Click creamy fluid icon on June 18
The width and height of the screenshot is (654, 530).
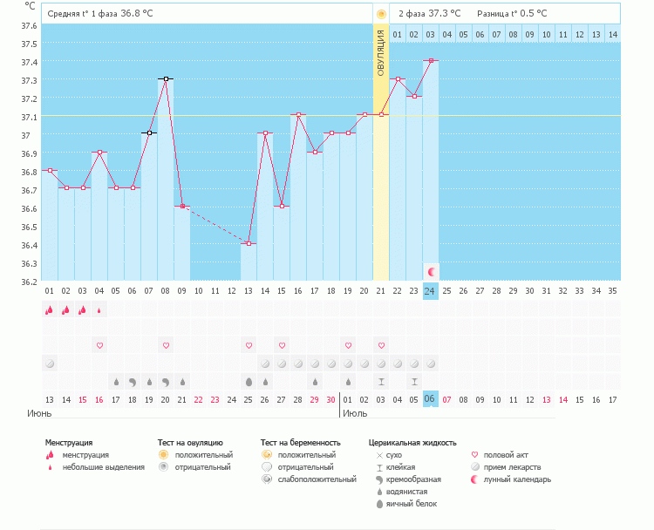pos(132,382)
